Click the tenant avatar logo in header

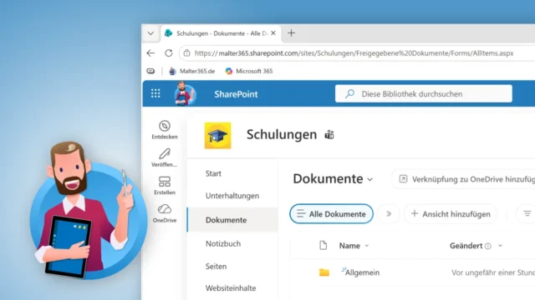point(185,93)
